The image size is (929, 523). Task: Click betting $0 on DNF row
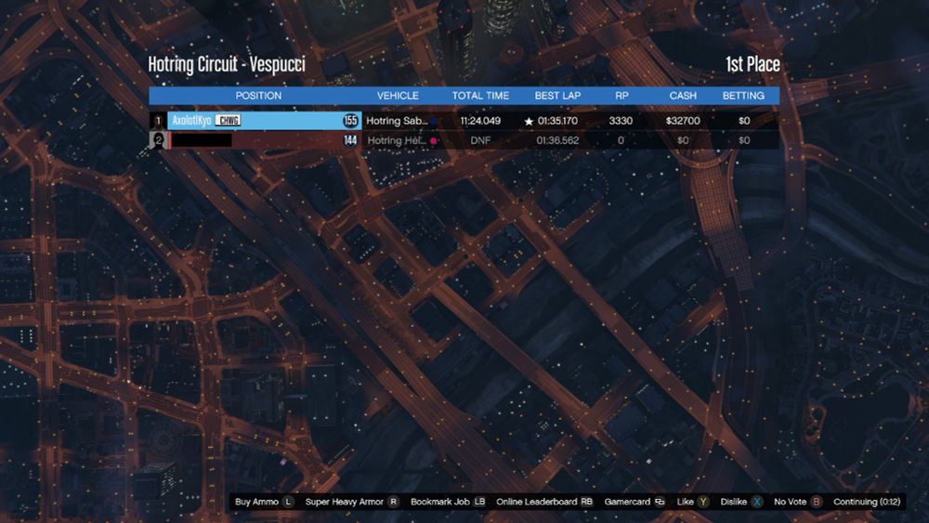[x=744, y=140]
